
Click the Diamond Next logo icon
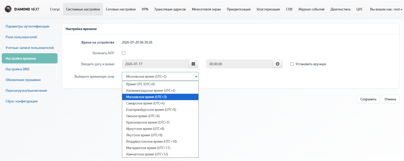tap(8, 9)
